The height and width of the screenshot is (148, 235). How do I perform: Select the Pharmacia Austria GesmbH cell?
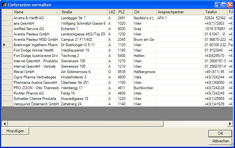(36, 83)
